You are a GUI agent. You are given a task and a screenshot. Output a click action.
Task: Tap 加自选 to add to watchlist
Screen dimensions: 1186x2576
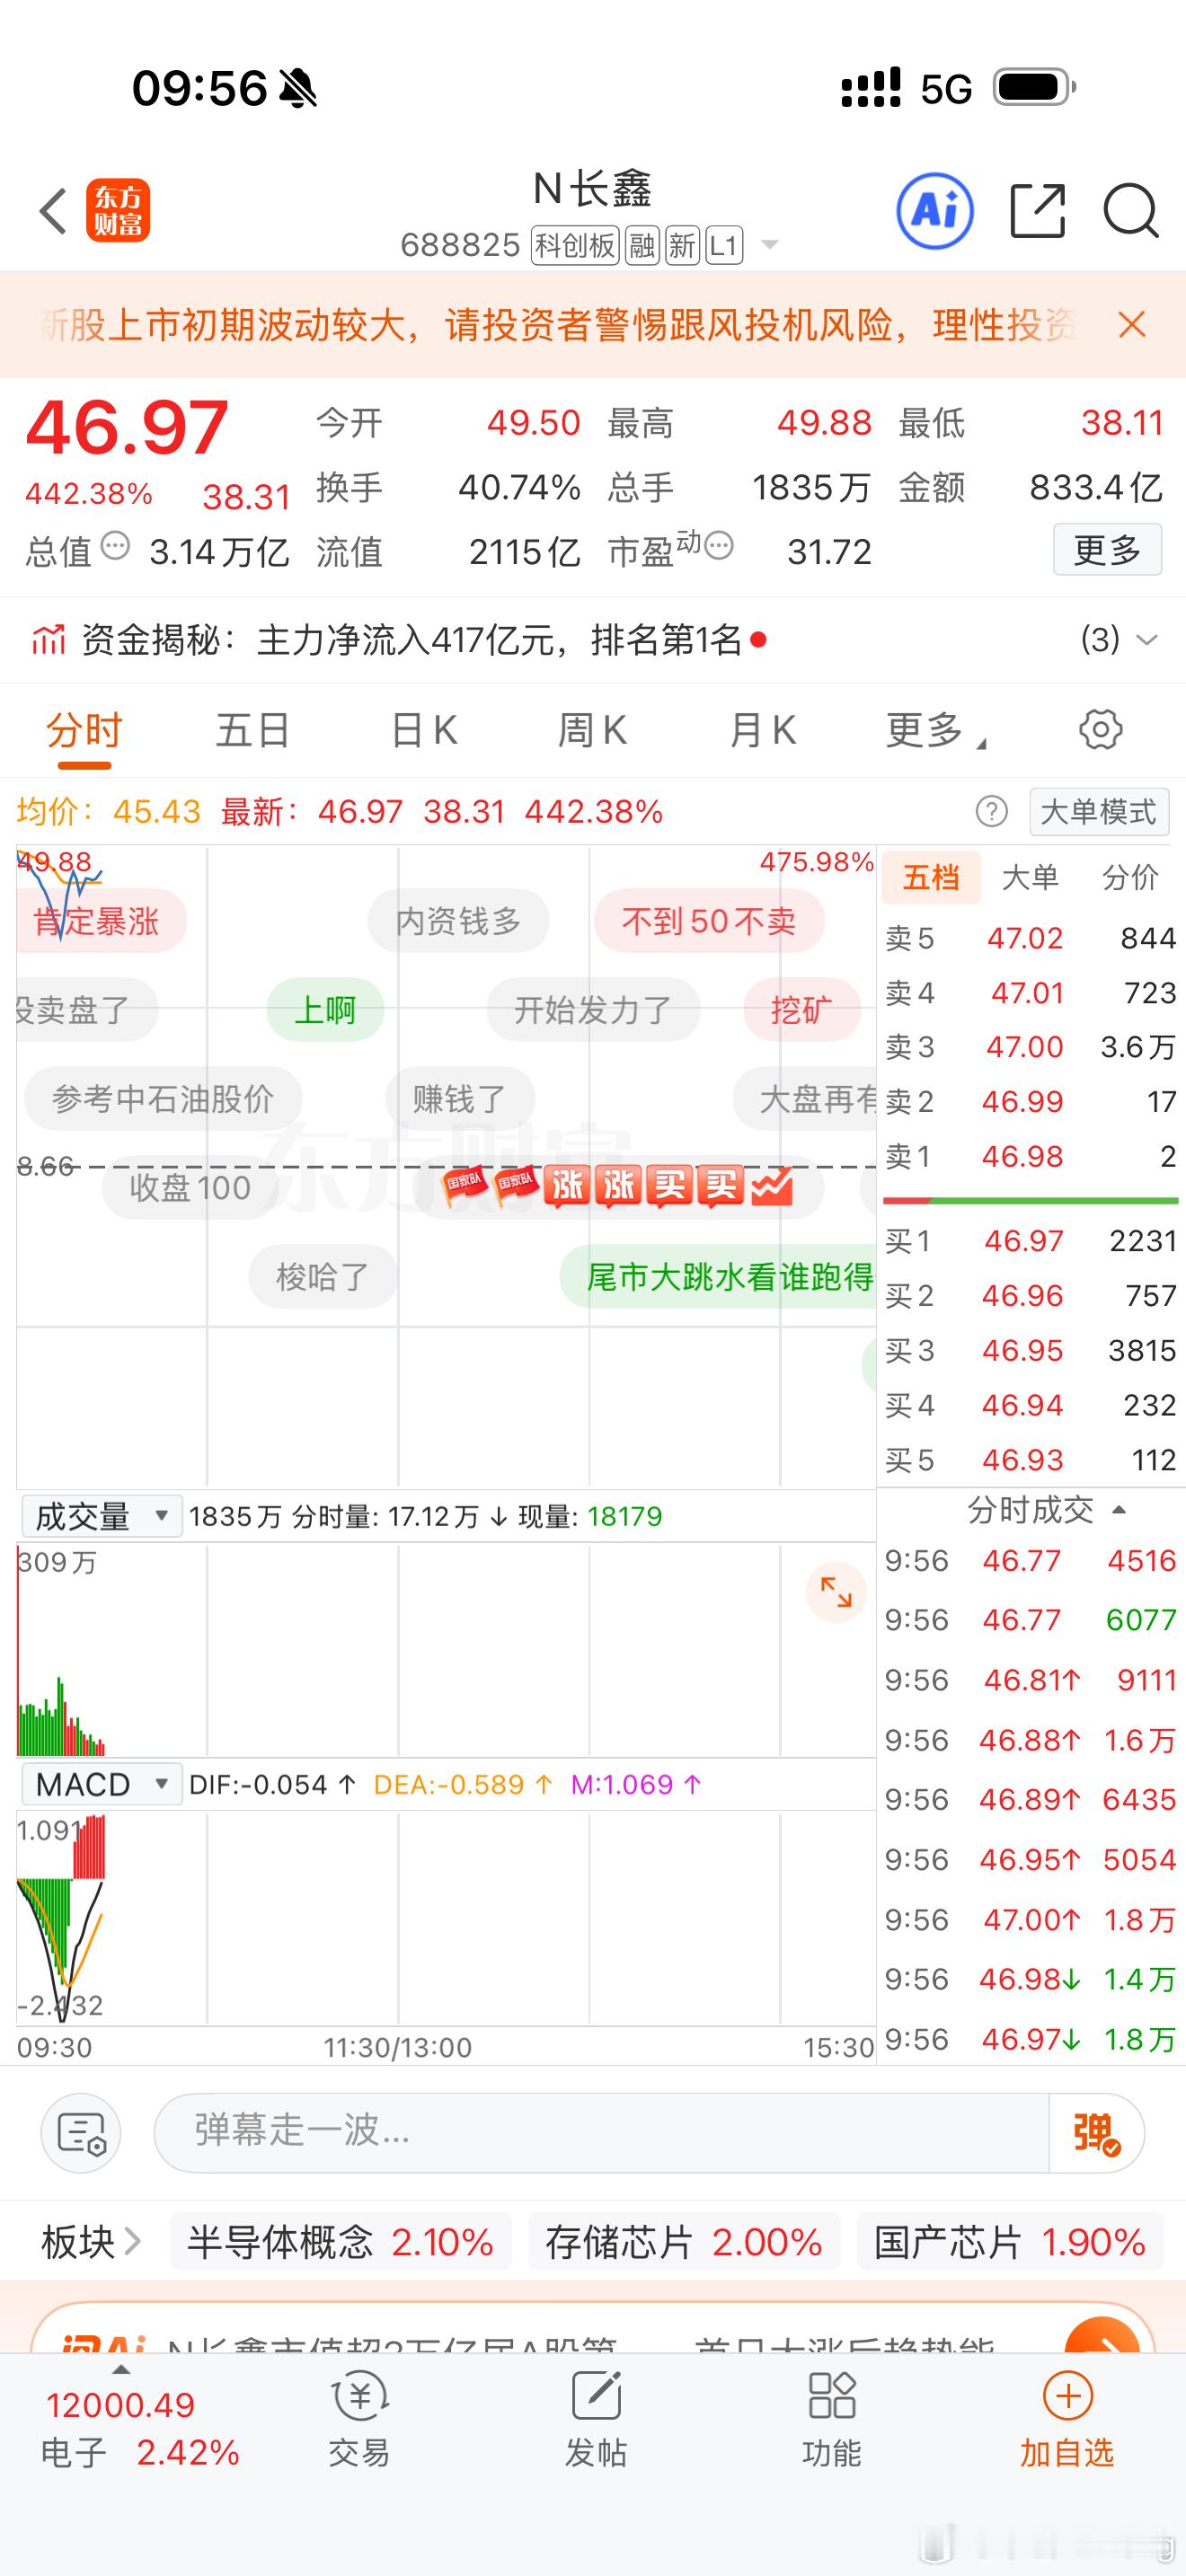point(1067,2421)
